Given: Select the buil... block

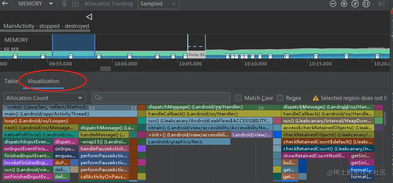Looking at the screenshot, I should (x=290, y=163).
